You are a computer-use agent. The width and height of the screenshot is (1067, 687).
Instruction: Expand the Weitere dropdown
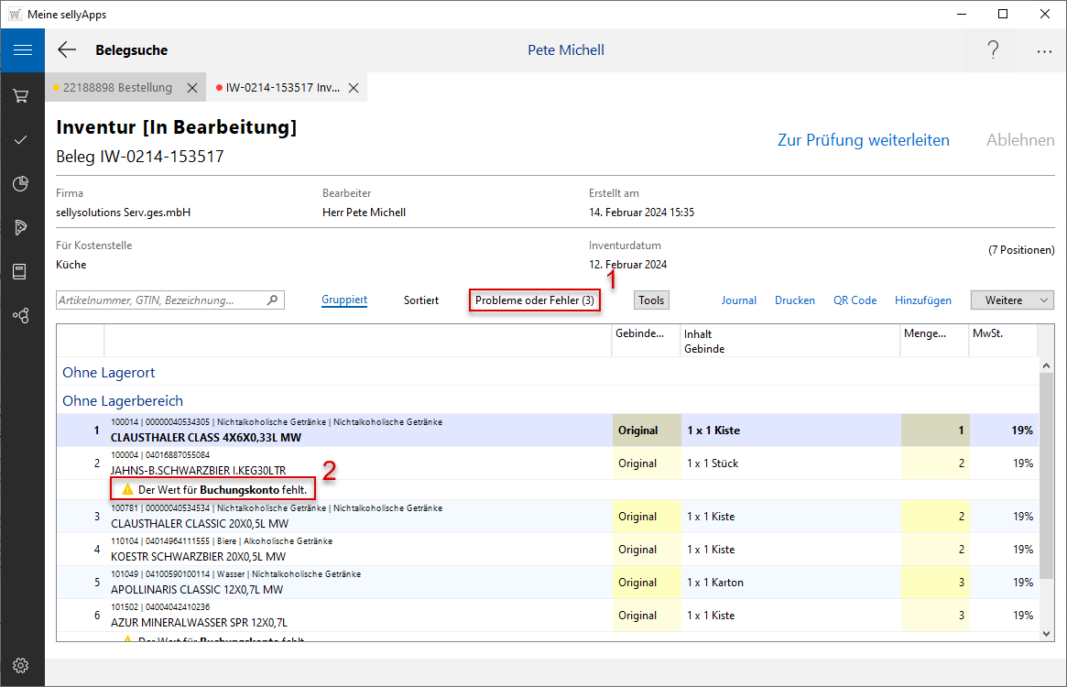coord(1012,300)
